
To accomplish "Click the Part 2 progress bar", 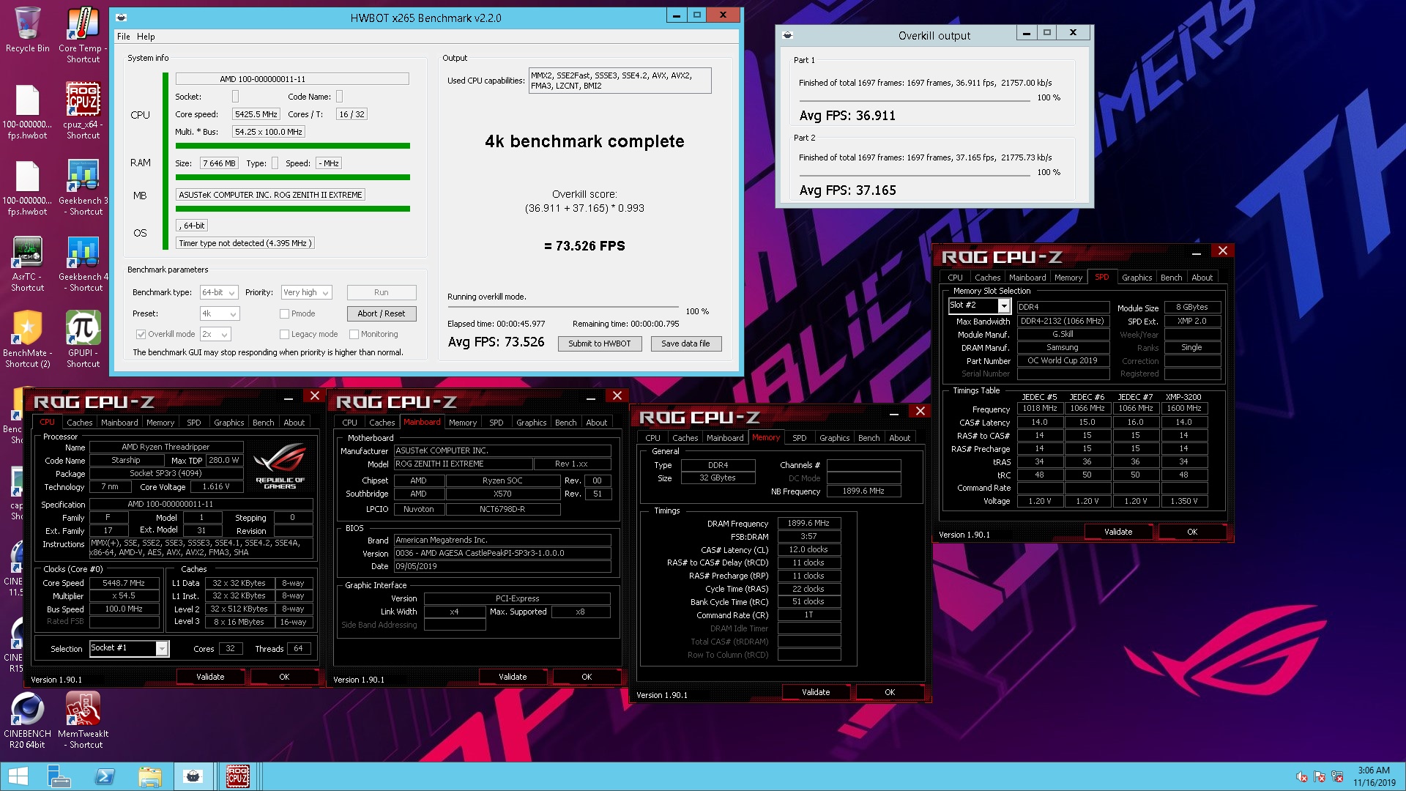I will click(915, 176).
